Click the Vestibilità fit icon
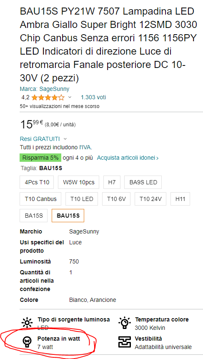Image resolution: width=203 pixels, height=359 pixels. (125, 342)
